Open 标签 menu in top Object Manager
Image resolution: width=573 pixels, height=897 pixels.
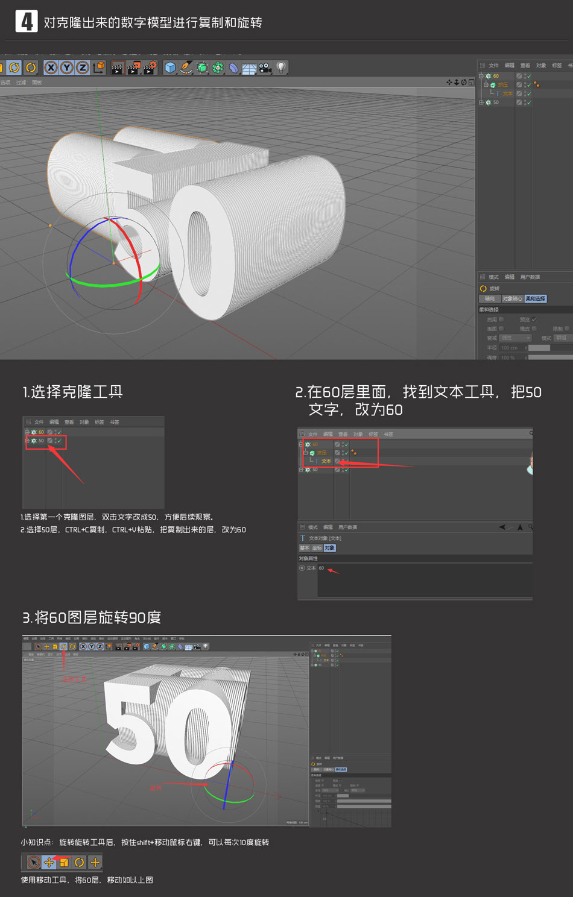(557, 66)
